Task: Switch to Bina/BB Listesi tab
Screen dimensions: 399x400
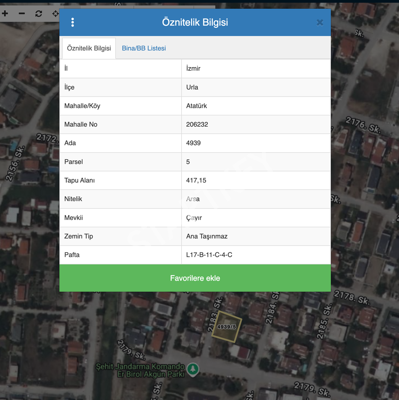Action: (x=144, y=48)
